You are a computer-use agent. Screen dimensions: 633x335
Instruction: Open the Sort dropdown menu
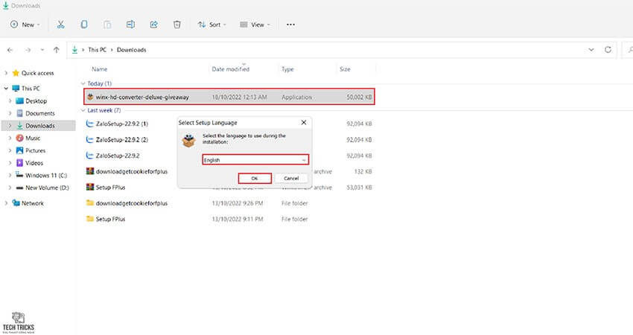(x=212, y=25)
